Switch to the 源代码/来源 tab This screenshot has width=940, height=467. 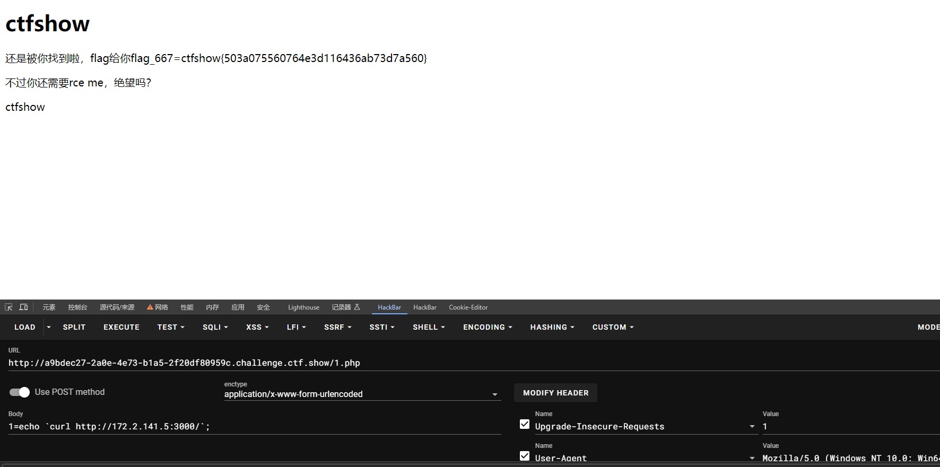tap(117, 307)
